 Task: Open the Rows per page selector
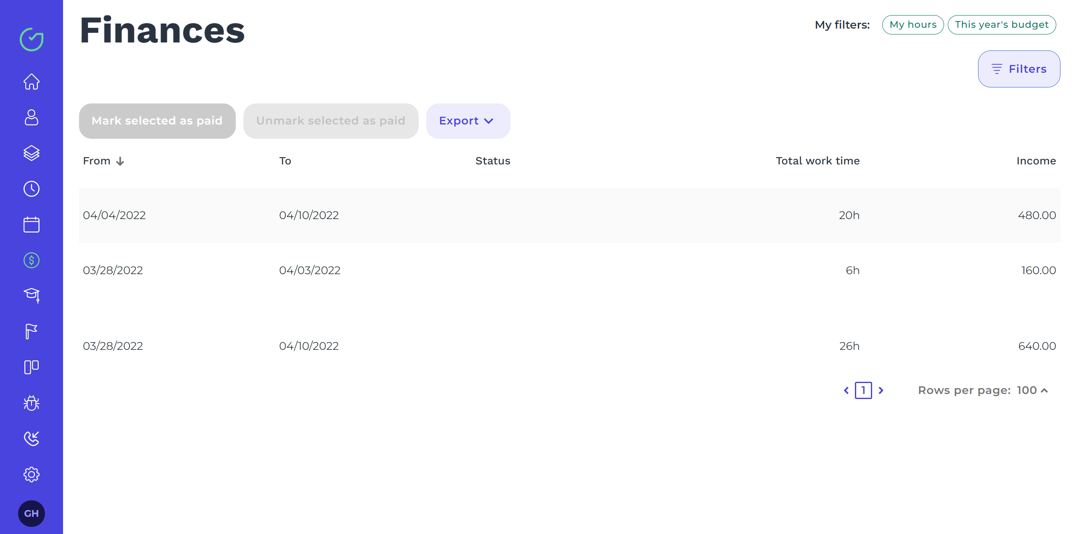click(1032, 391)
